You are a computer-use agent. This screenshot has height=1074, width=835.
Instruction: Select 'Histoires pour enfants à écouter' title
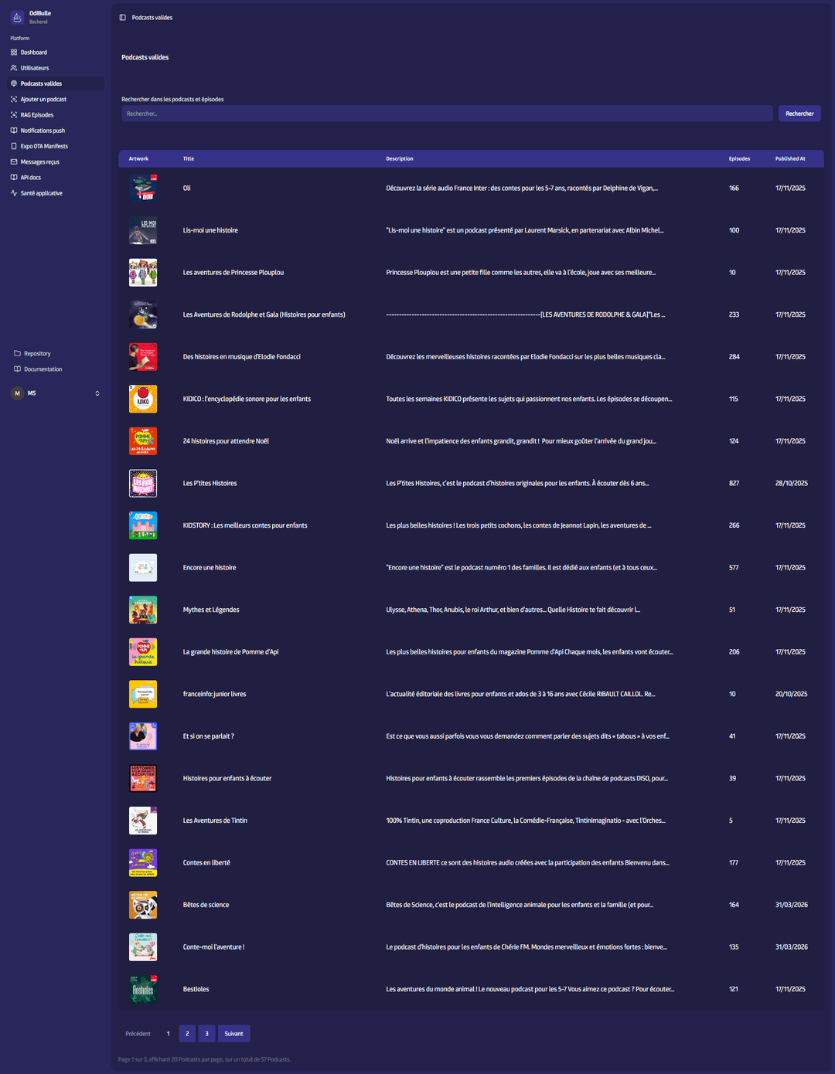(x=227, y=778)
